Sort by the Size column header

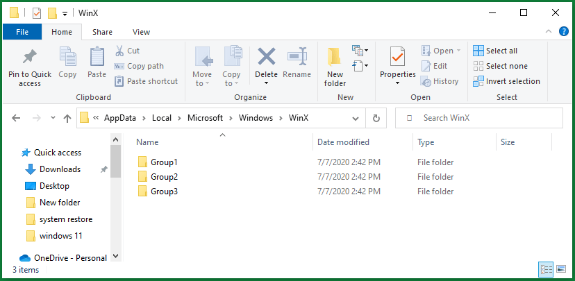click(x=524, y=142)
